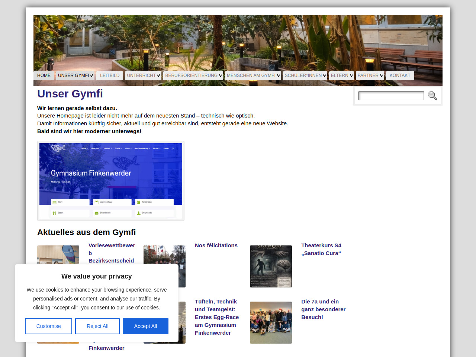Image resolution: width=476 pixels, height=357 pixels.
Task: Go to the LEITBILD page
Action: click(110, 75)
